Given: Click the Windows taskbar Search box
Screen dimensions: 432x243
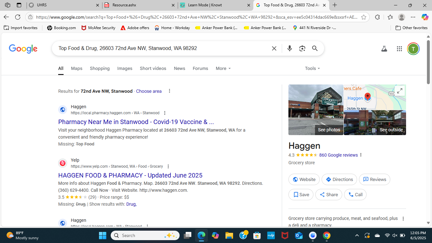Looking at the screenshot, I should (x=145, y=235).
